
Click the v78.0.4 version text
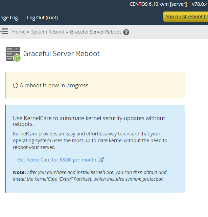coord(200,4)
